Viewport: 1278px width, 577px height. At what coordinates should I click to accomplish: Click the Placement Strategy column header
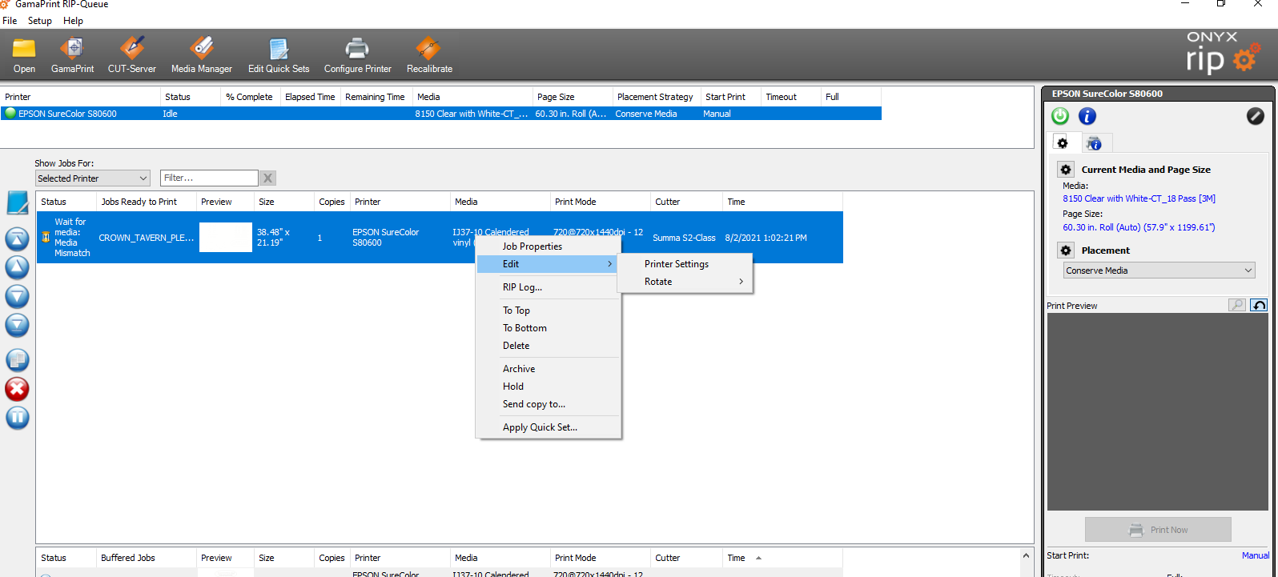[x=656, y=97]
